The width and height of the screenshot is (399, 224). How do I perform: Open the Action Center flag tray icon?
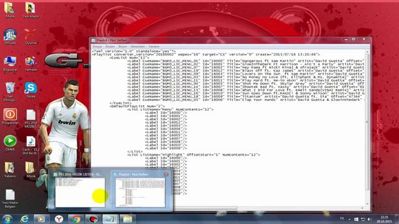point(356,219)
